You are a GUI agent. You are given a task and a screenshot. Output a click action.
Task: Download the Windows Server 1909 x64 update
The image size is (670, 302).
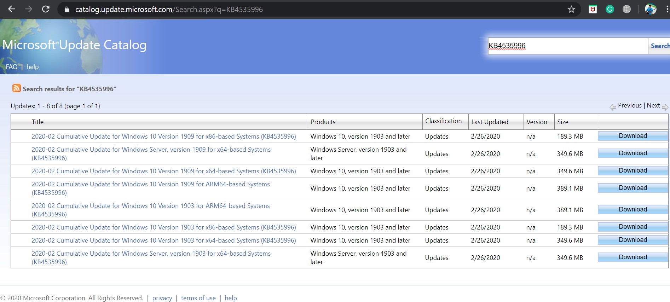[x=633, y=153]
